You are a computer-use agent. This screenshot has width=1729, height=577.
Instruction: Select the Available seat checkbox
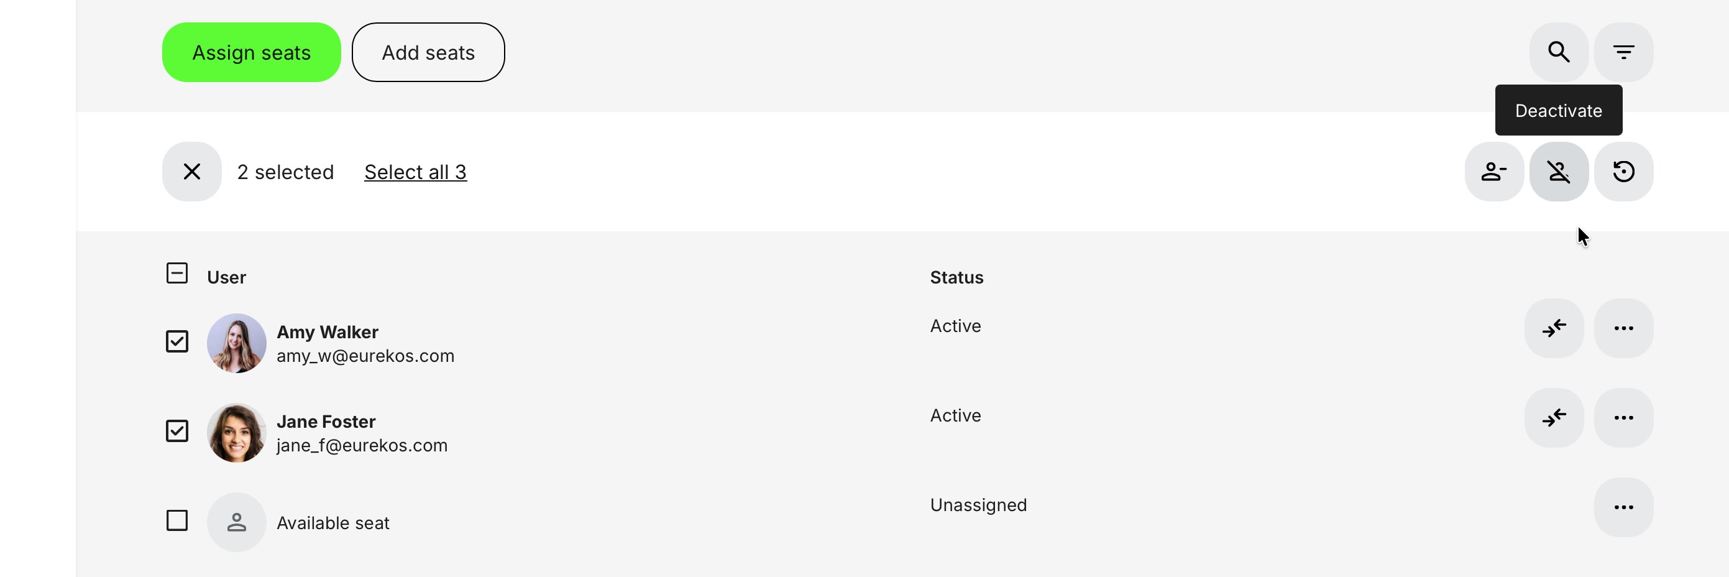tap(177, 519)
